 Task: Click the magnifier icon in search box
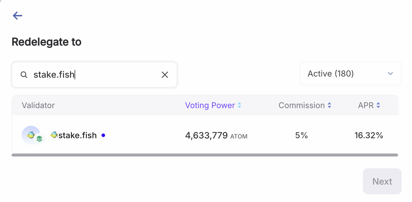coord(24,75)
